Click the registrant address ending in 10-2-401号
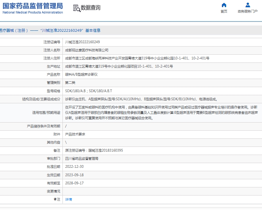Screen dimensions: 262x210 tap(137, 58)
